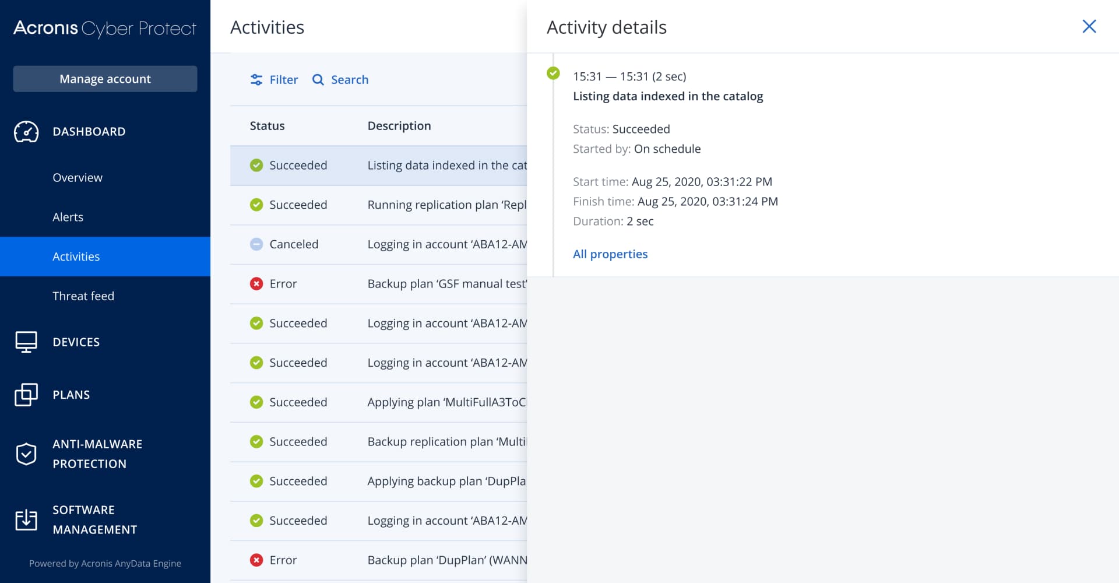The height and width of the screenshot is (583, 1119).
Task: Click the Filter icon above activities list
Action: (257, 79)
